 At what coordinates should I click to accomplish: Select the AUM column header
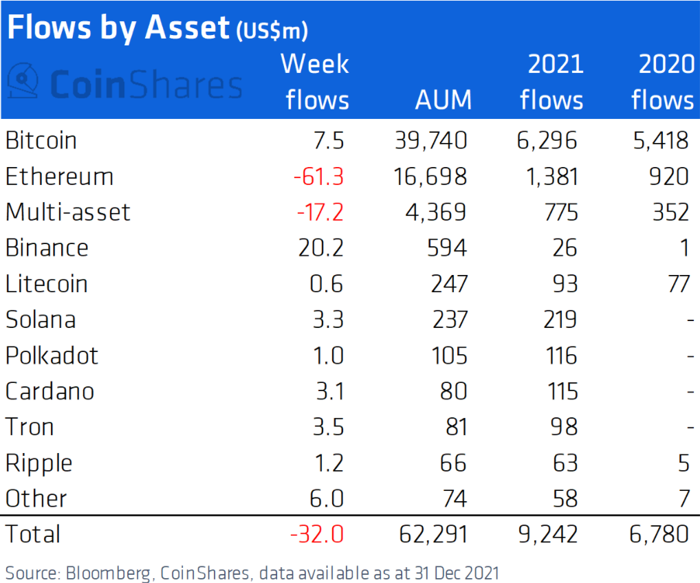(x=443, y=100)
